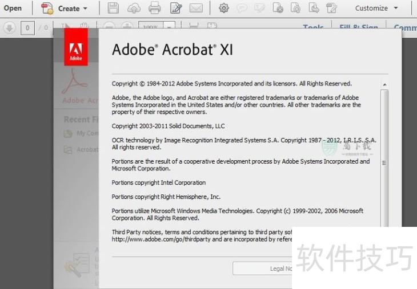Click the edit form page icon

click(x=332, y=8)
